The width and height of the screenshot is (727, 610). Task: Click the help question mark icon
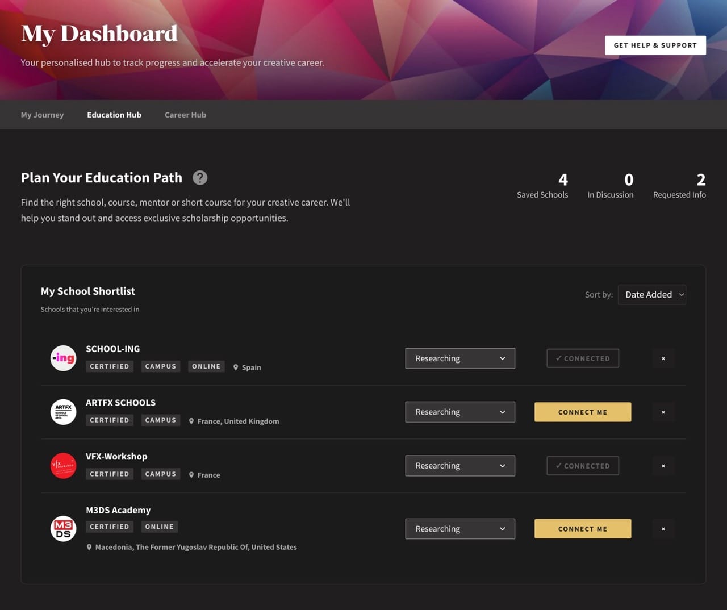(x=200, y=178)
